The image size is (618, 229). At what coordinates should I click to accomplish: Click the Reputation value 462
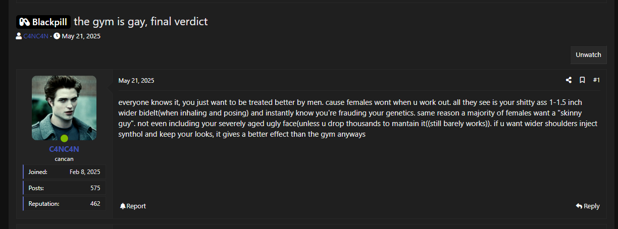pyautogui.click(x=95, y=204)
